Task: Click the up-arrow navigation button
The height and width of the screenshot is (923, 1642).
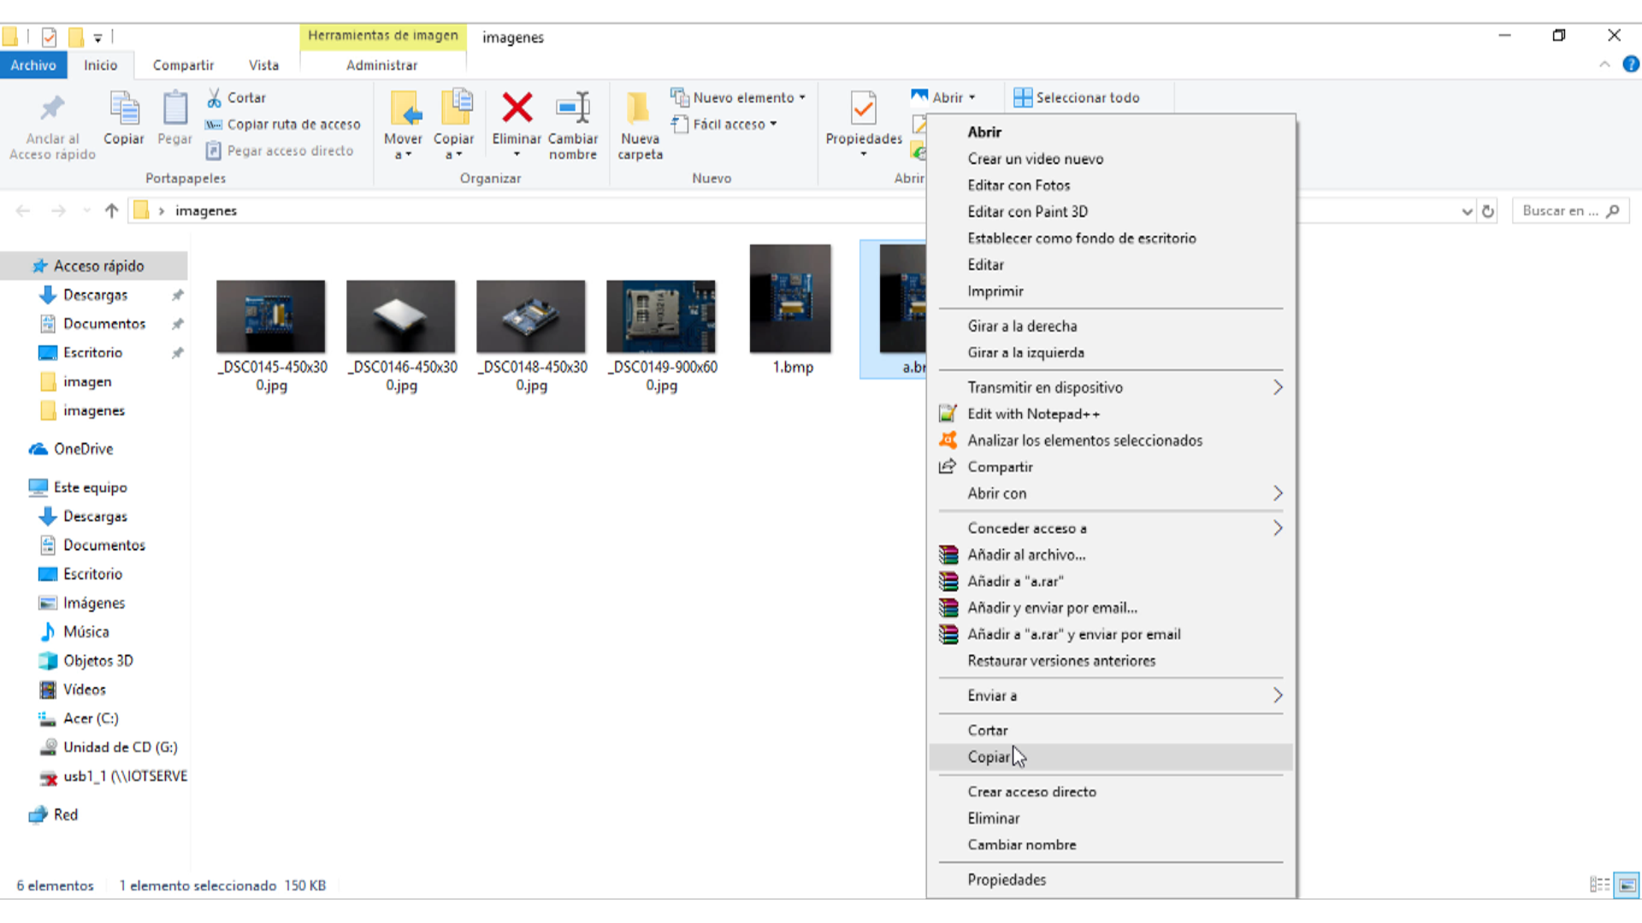Action: pyautogui.click(x=111, y=211)
